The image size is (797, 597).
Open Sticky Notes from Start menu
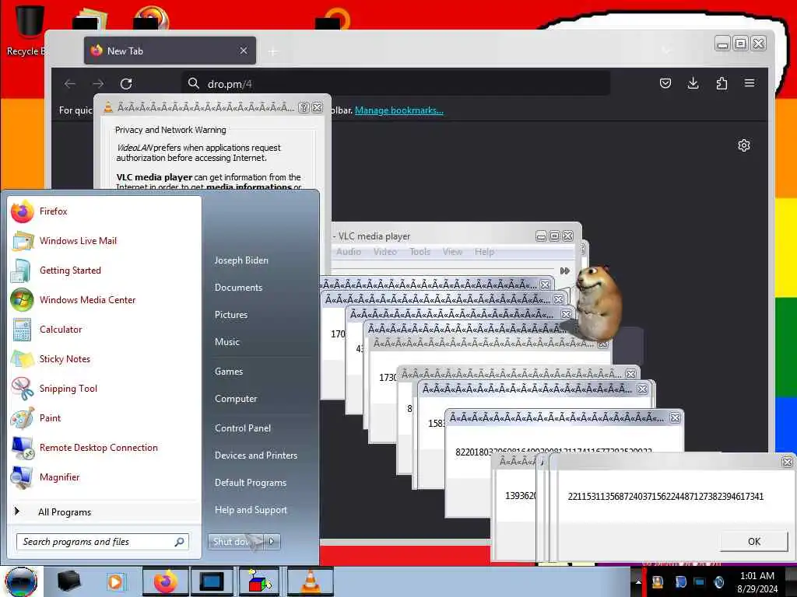tap(104, 359)
